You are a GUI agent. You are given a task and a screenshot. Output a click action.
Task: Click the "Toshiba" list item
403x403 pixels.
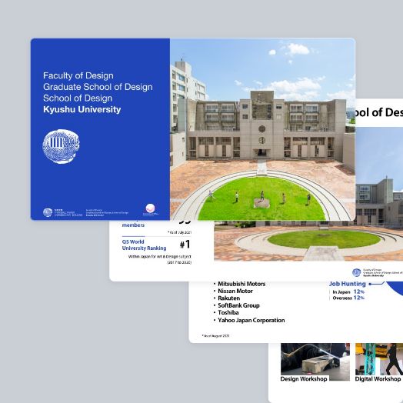coord(228,312)
